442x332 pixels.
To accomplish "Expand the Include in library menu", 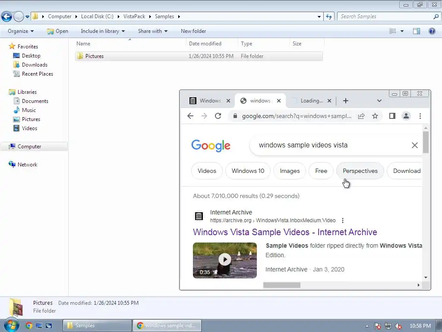I will [x=103, y=31].
